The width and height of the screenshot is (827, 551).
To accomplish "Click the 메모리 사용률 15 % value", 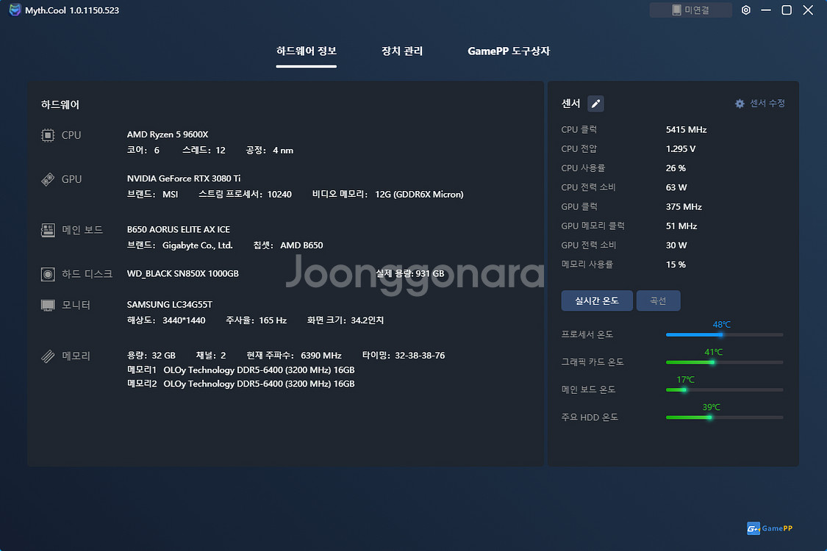I will [676, 264].
